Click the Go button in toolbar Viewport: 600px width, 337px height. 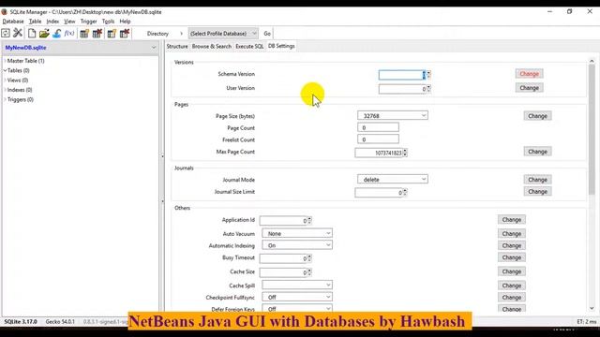tap(267, 34)
